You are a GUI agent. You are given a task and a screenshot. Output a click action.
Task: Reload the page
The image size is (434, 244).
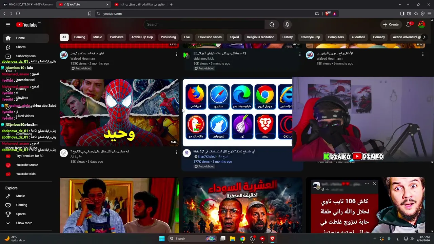point(18,14)
